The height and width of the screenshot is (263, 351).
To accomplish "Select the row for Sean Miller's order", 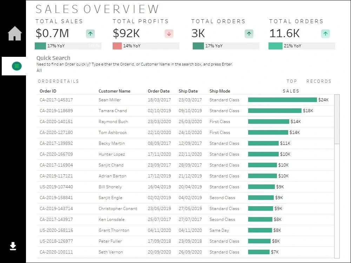I will [x=140, y=100].
